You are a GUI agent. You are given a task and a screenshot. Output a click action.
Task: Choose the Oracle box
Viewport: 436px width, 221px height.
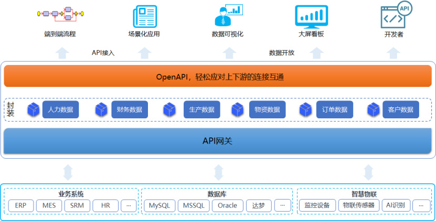pyautogui.click(x=228, y=206)
